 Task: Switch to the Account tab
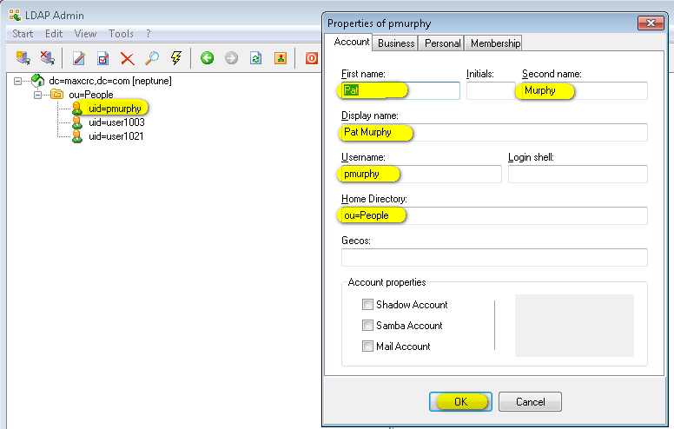tap(351, 43)
